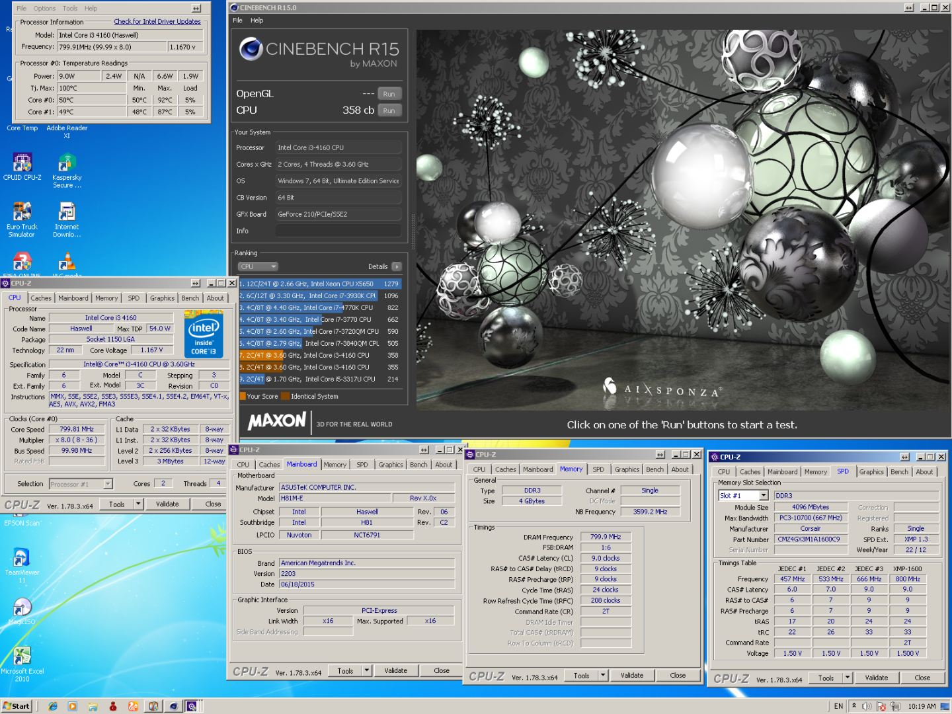Open the Core Temp Options menu
Screen dimensions: 952x714
coord(44,9)
